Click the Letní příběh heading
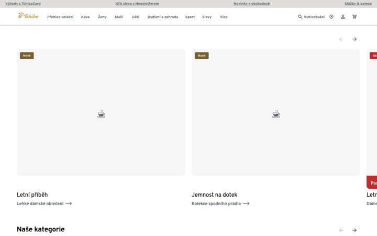Viewport: 377px width, 236px height. click(x=32, y=195)
